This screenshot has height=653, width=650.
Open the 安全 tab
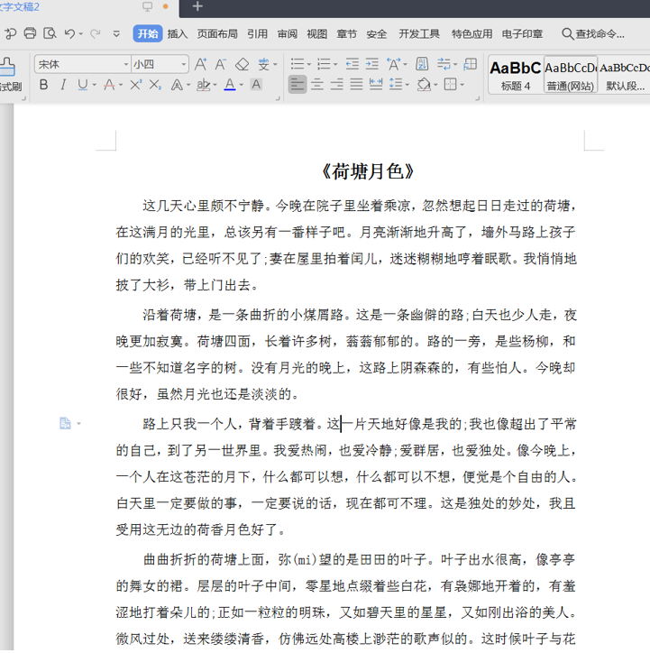click(377, 33)
